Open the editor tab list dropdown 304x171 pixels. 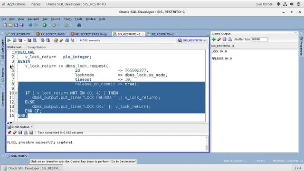click(208, 34)
